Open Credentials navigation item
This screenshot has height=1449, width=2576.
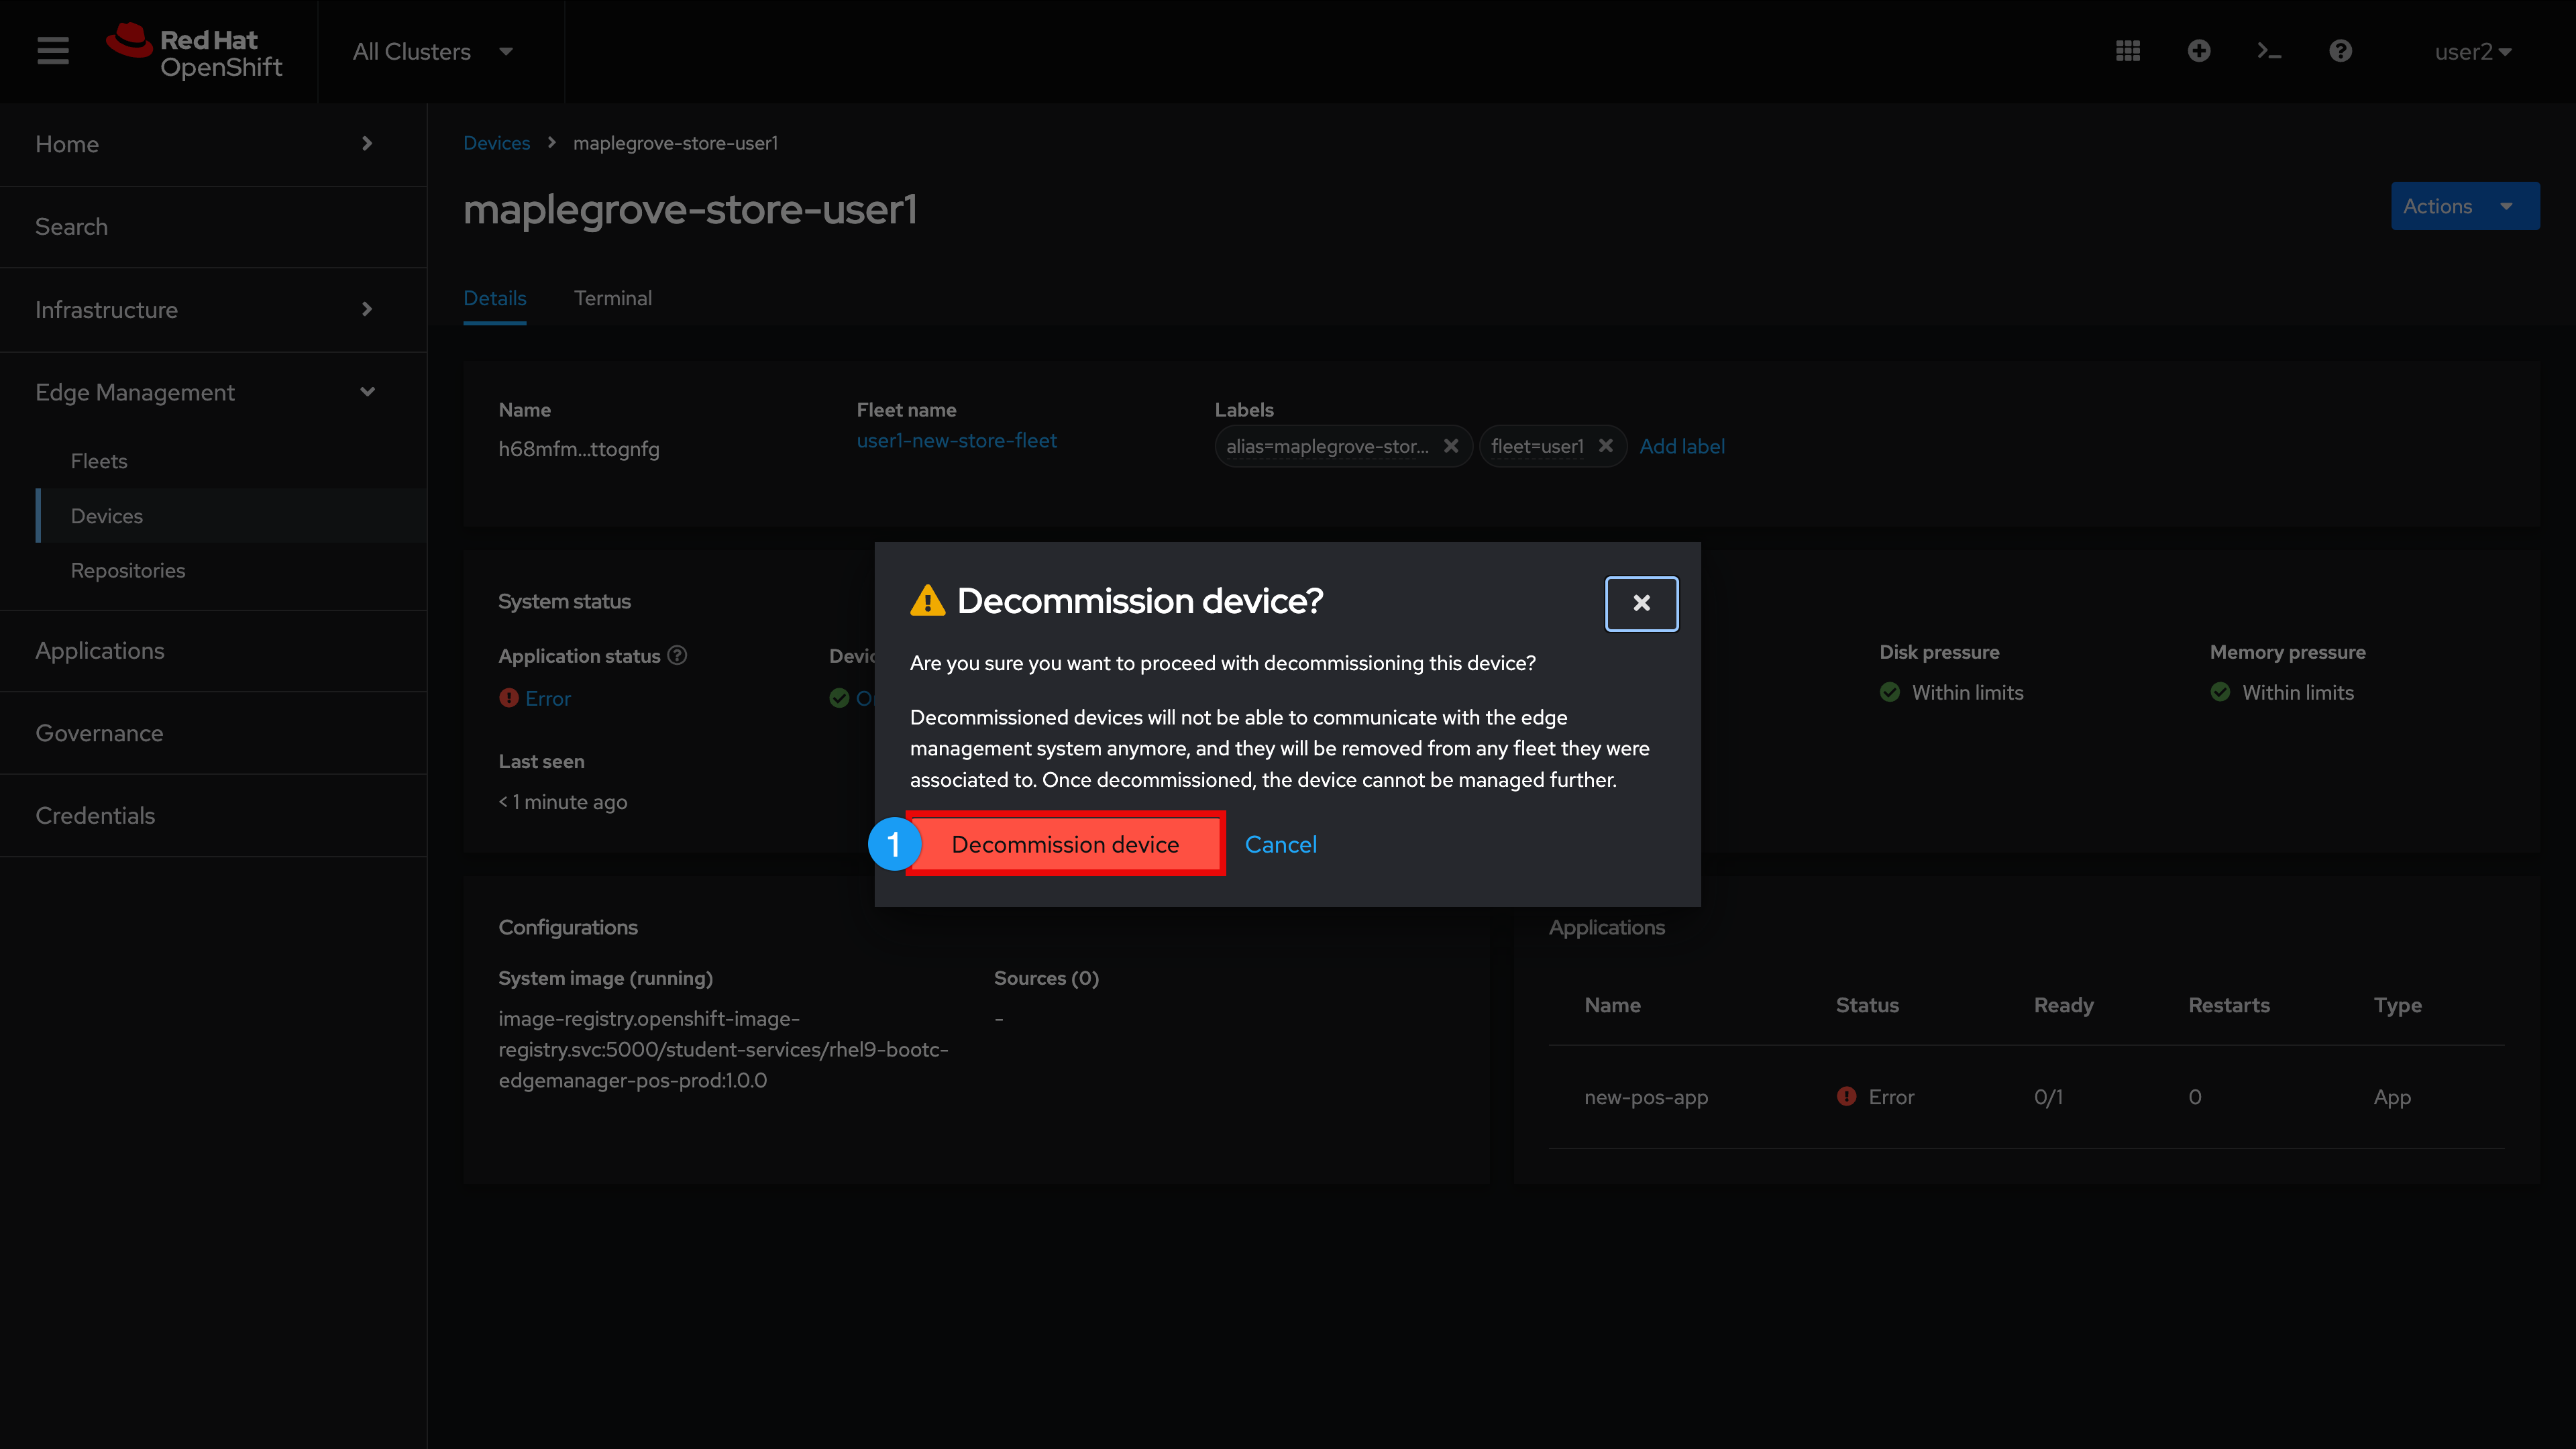pos(213,816)
